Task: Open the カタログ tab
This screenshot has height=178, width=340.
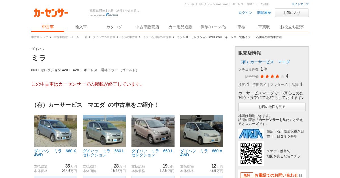Action: 114,27
